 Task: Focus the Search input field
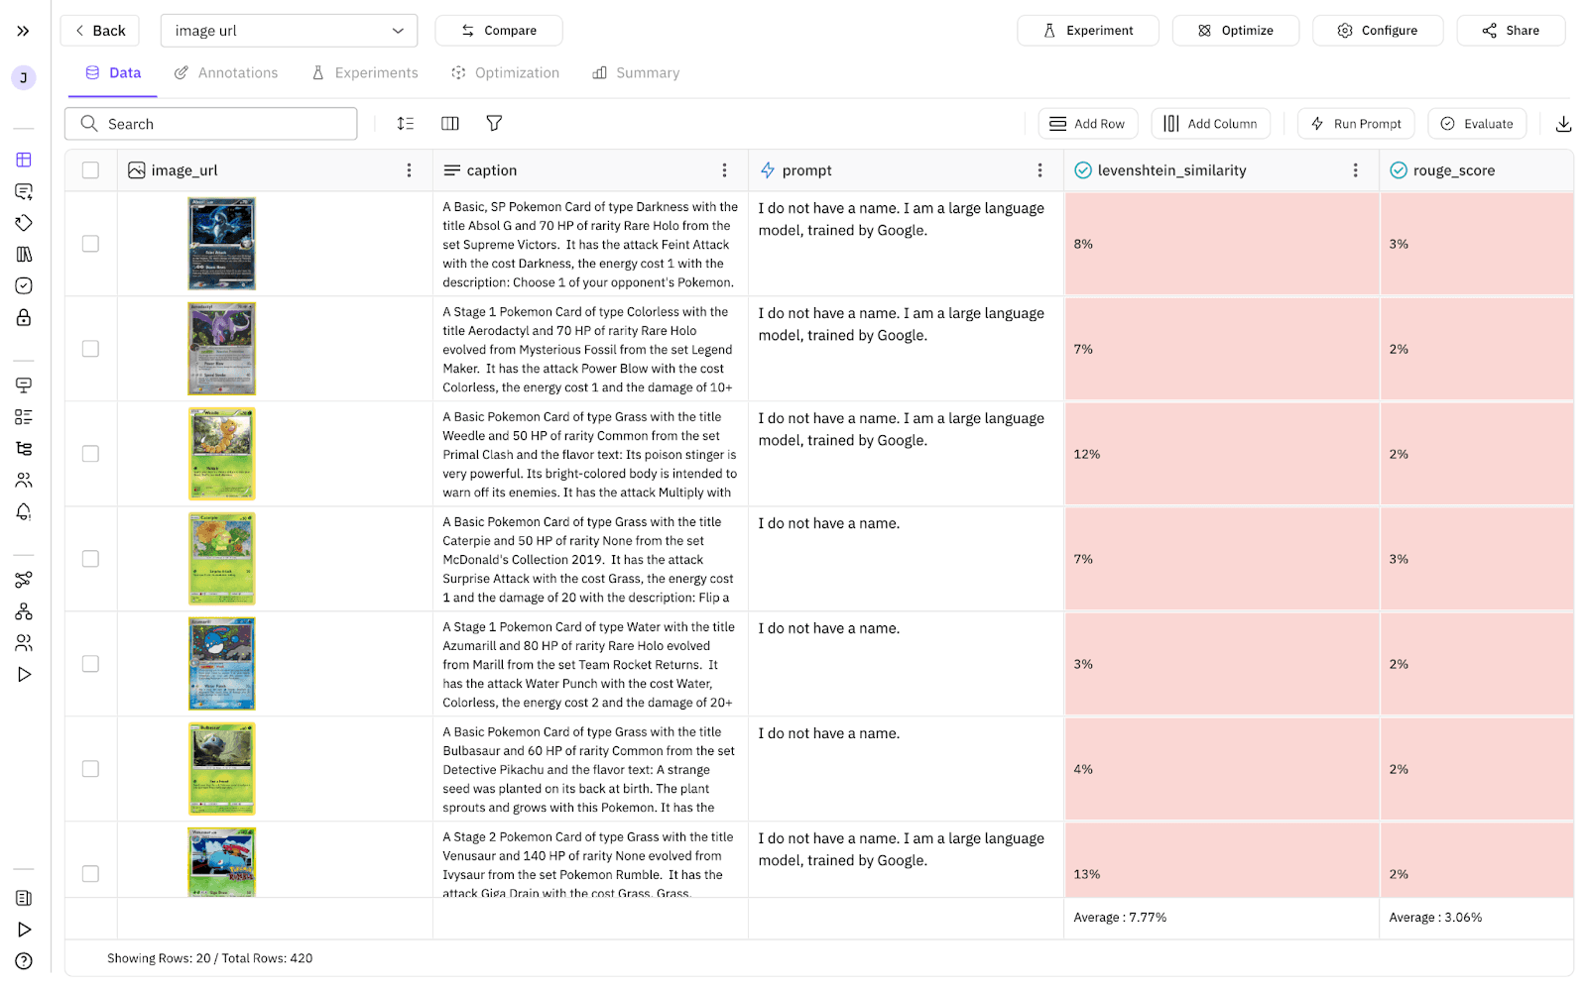tap(210, 124)
